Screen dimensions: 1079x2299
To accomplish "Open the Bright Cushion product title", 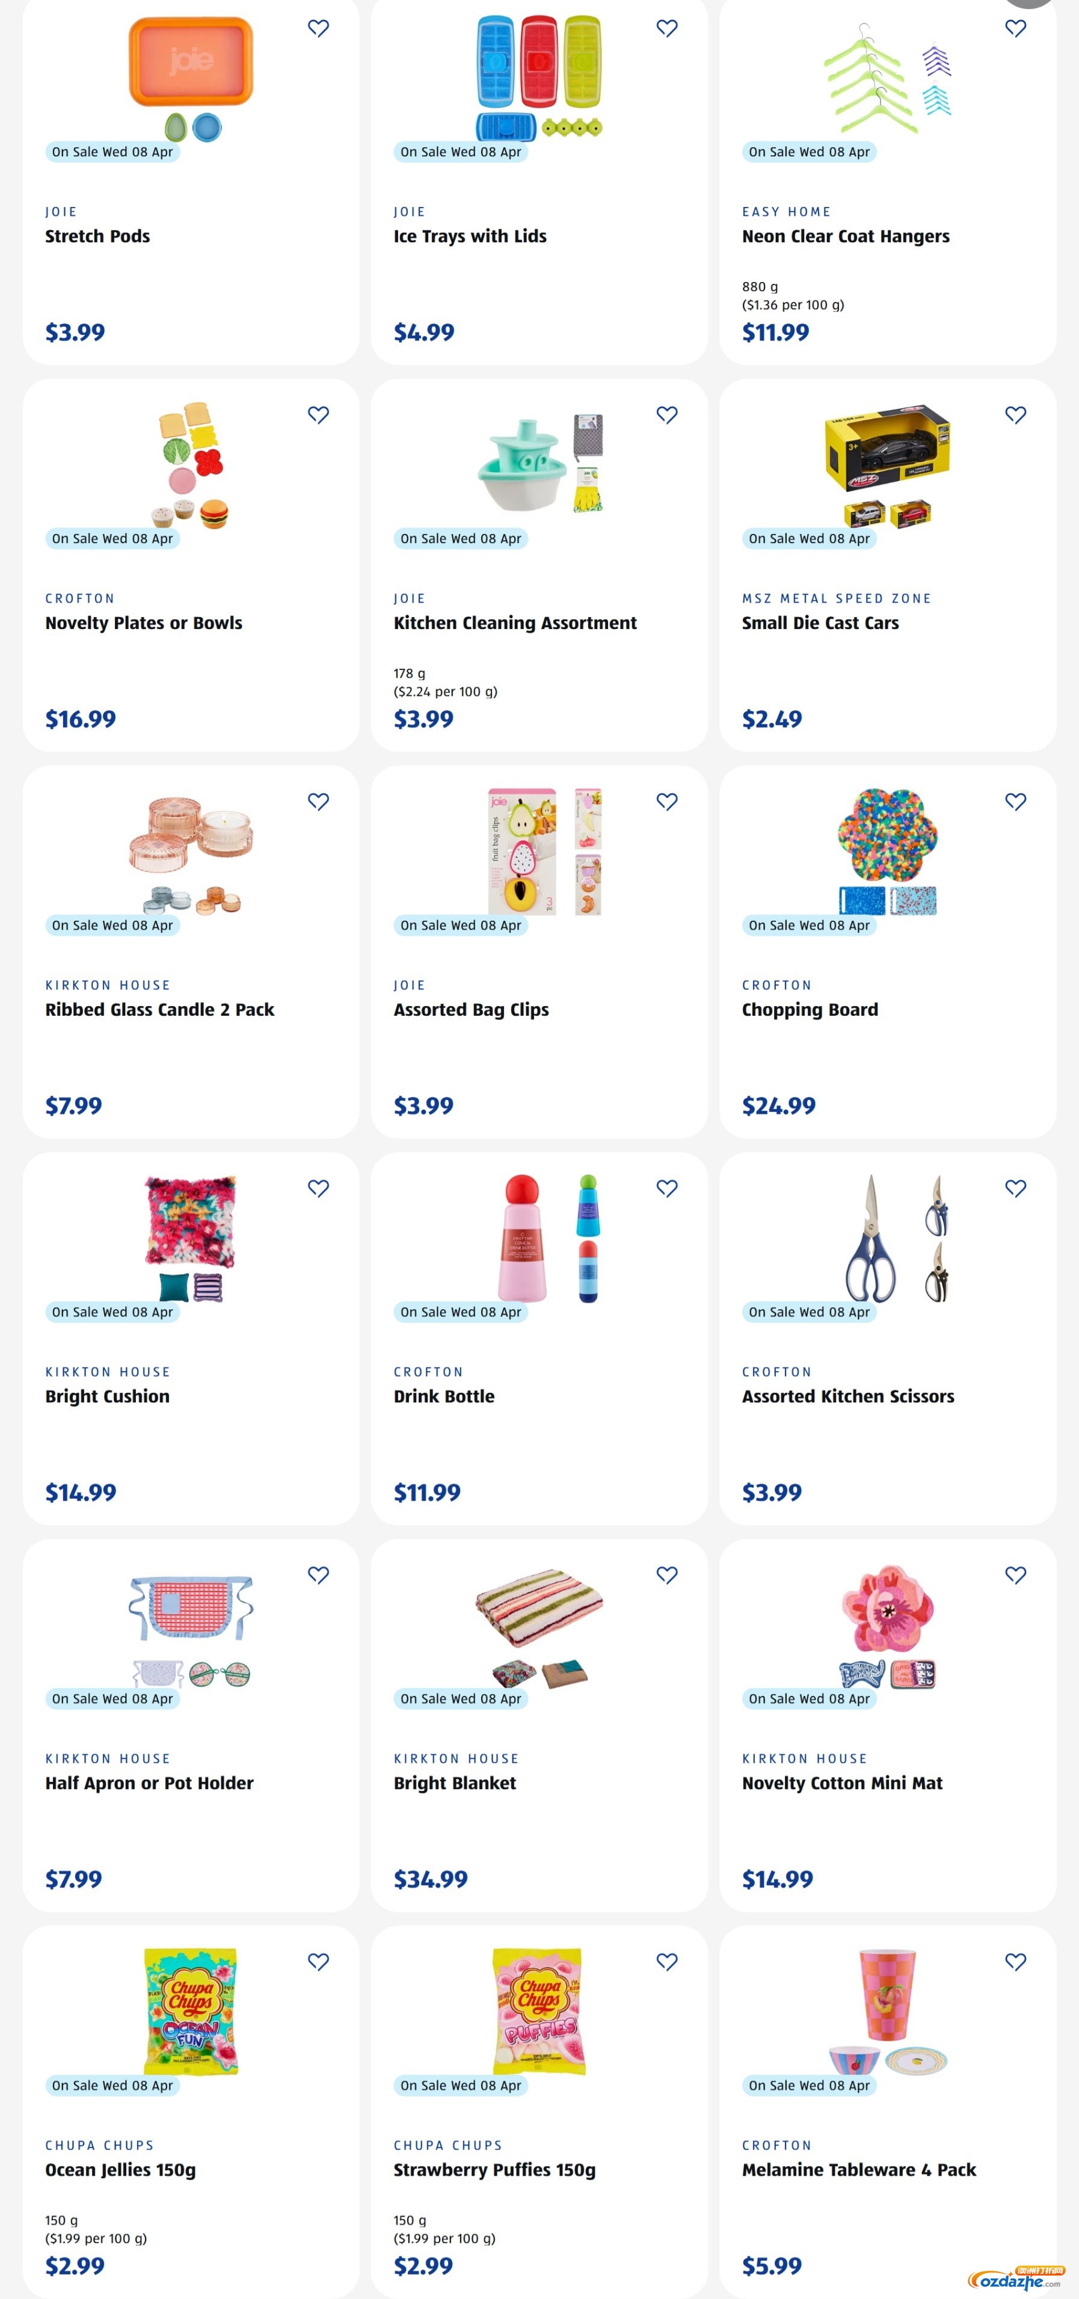I will (x=107, y=1396).
